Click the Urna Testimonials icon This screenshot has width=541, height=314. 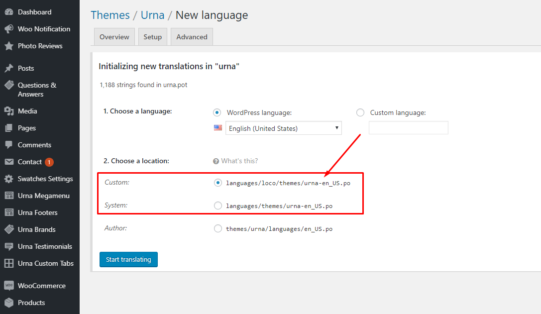click(9, 246)
